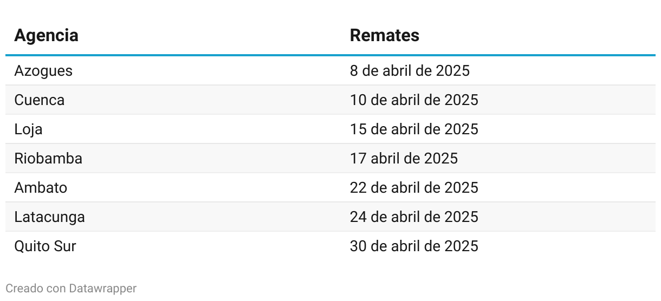
Task: Click the date 17 abril de 2025
Action: 404,159
